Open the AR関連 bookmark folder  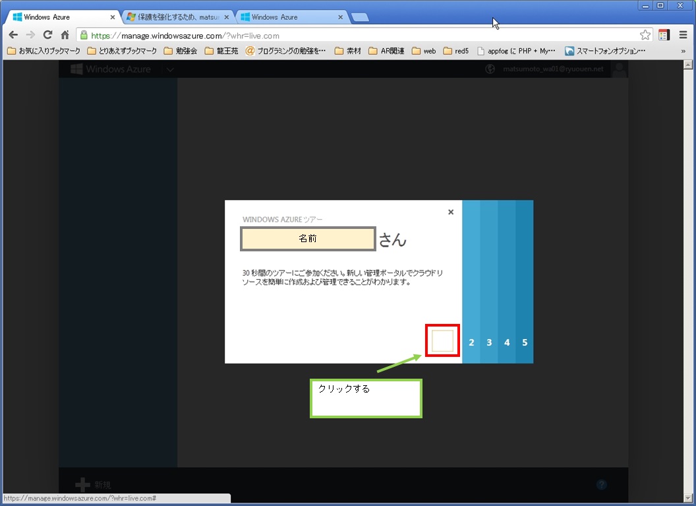click(x=387, y=51)
